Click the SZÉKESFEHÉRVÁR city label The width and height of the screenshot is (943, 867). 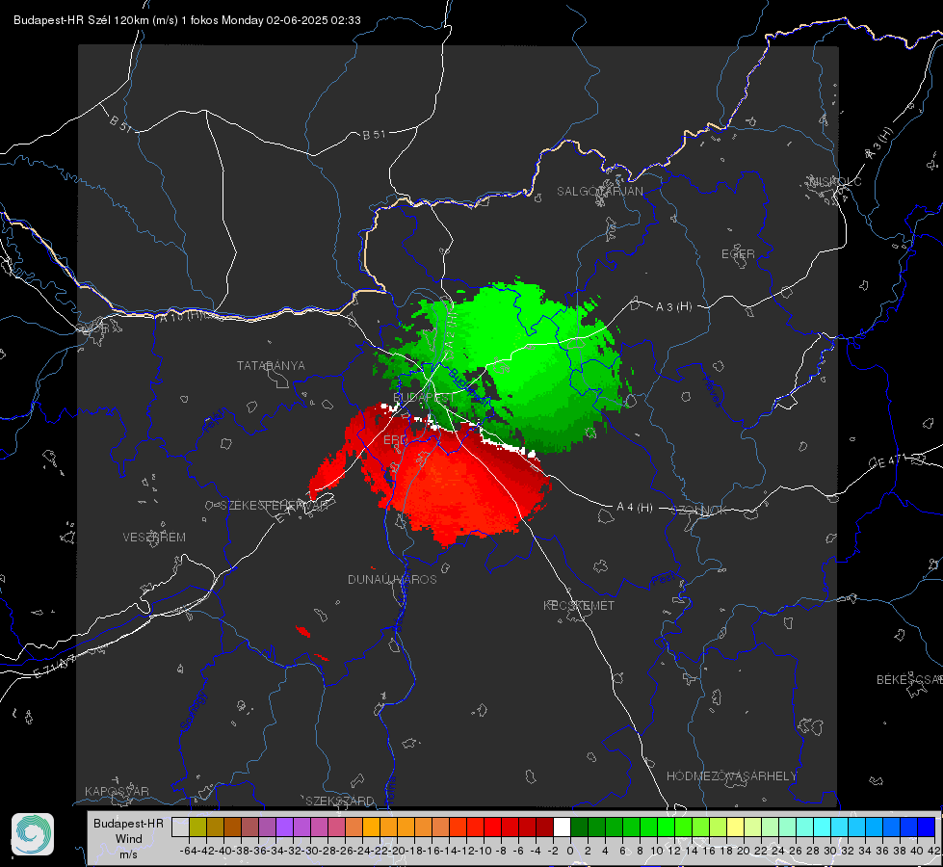tap(274, 506)
